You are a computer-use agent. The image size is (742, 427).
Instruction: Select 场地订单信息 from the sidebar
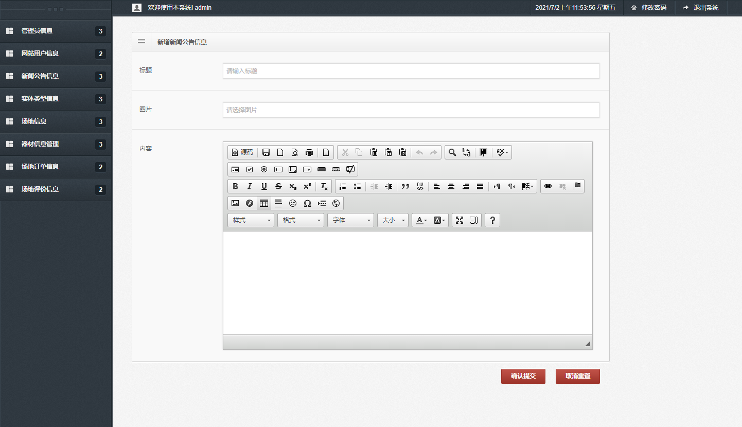click(x=40, y=167)
